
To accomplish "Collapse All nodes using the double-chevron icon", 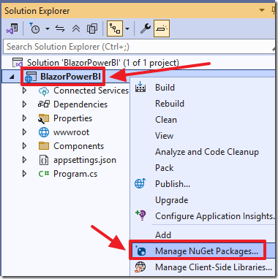I will click(76, 29).
